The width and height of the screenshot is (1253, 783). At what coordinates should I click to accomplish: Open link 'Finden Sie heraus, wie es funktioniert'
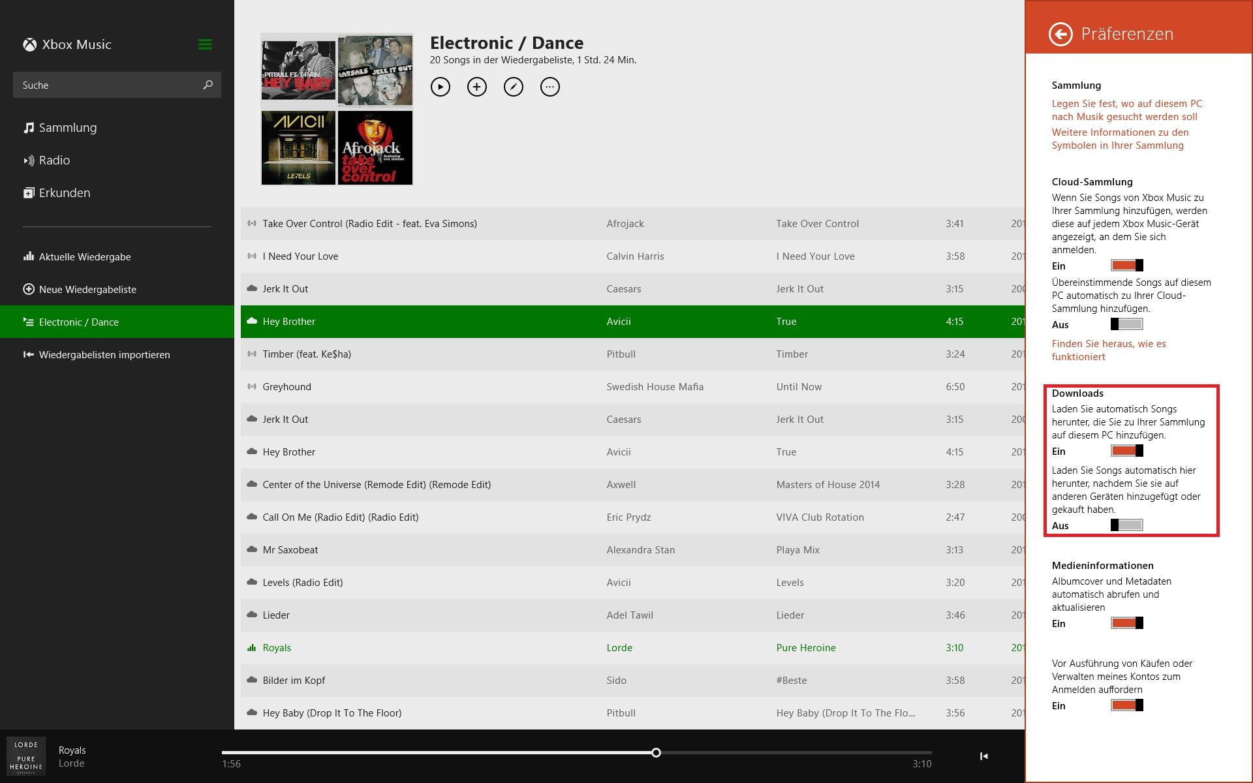pos(1109,350)
